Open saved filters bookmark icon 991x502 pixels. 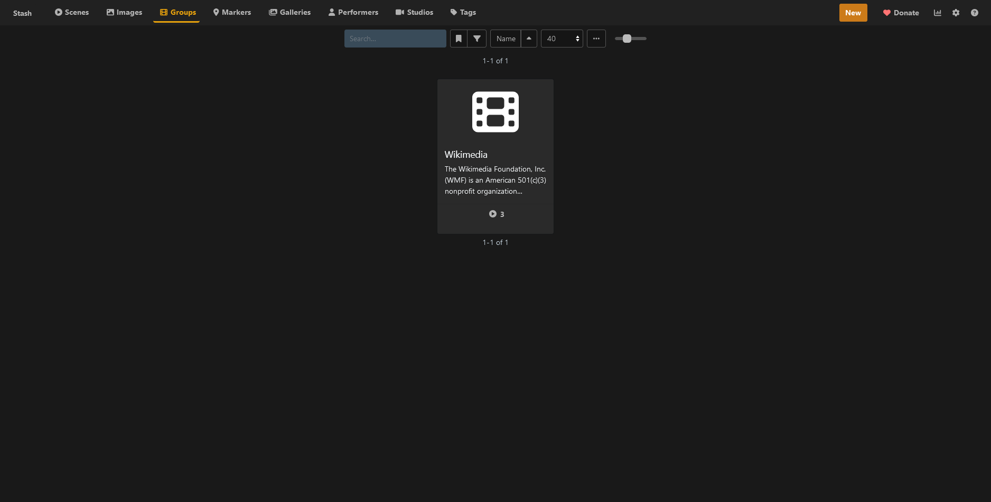[x=459, y=39]
